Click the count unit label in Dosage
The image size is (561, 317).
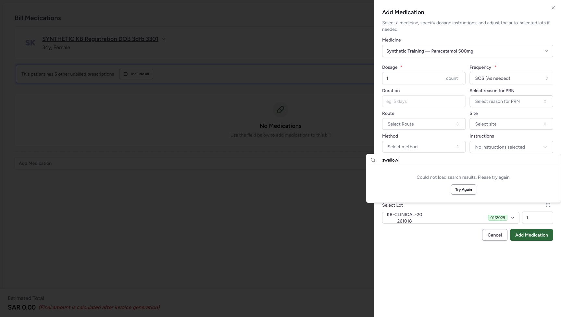coord(452,78)
